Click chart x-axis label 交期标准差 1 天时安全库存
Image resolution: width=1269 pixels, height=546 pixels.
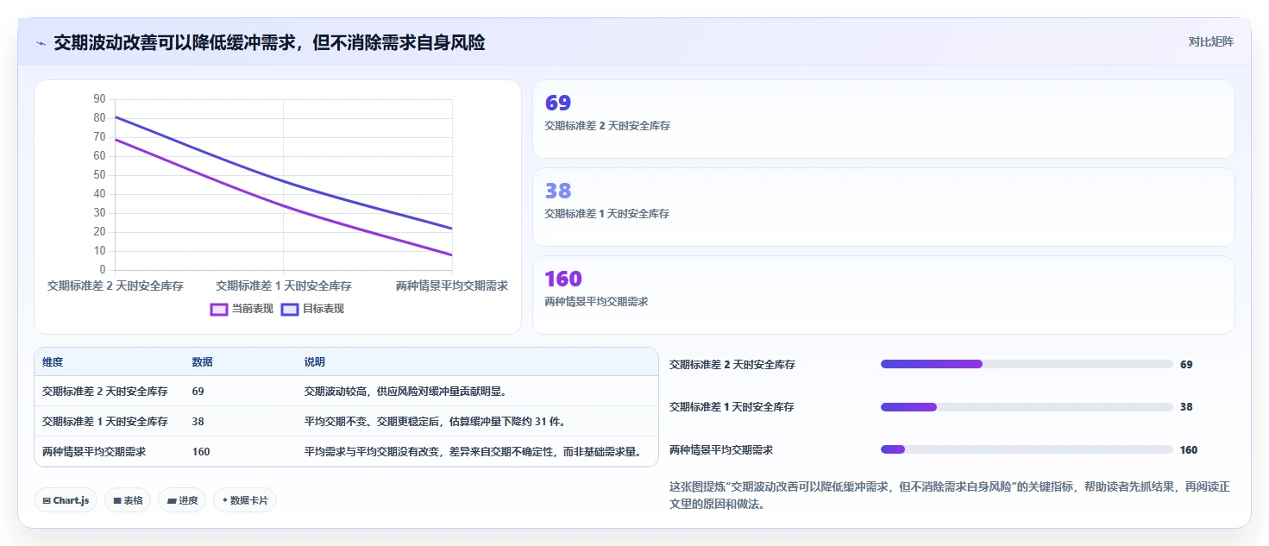284,286
